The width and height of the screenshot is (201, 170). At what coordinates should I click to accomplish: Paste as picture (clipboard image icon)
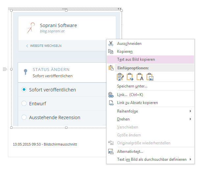[x=150, y=77]
